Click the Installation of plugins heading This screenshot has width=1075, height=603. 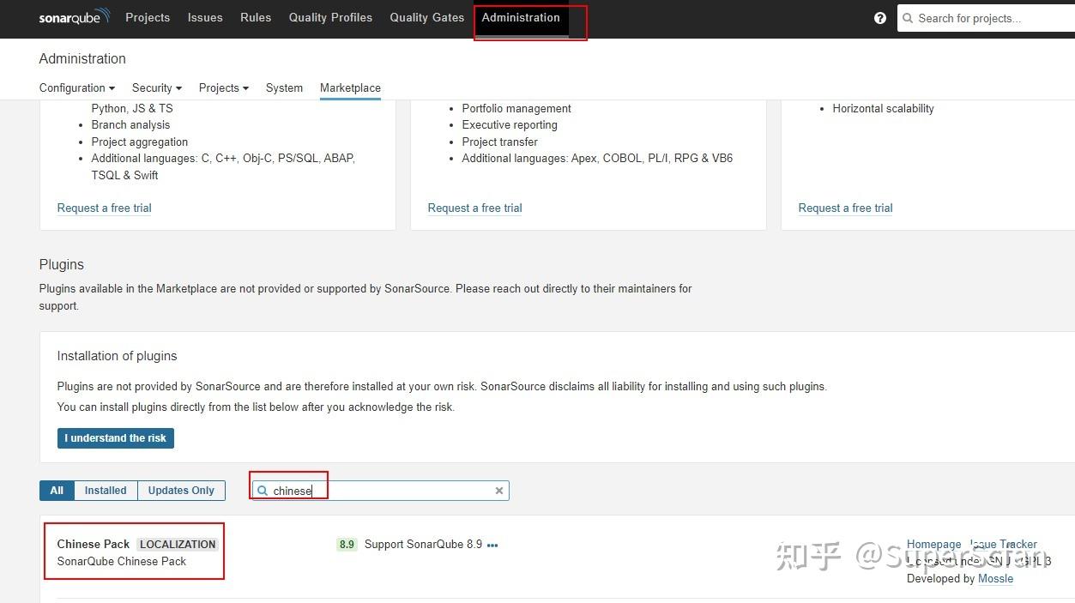[118, 356]
